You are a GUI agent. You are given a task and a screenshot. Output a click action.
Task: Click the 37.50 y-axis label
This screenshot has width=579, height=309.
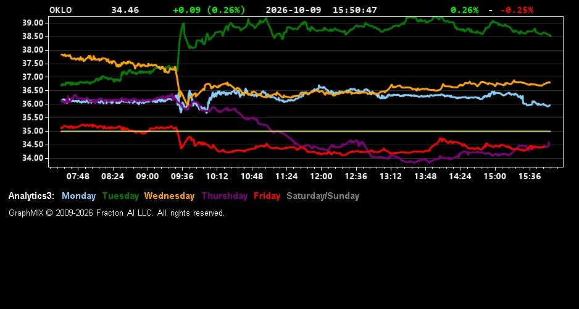[x=33, y=64]
